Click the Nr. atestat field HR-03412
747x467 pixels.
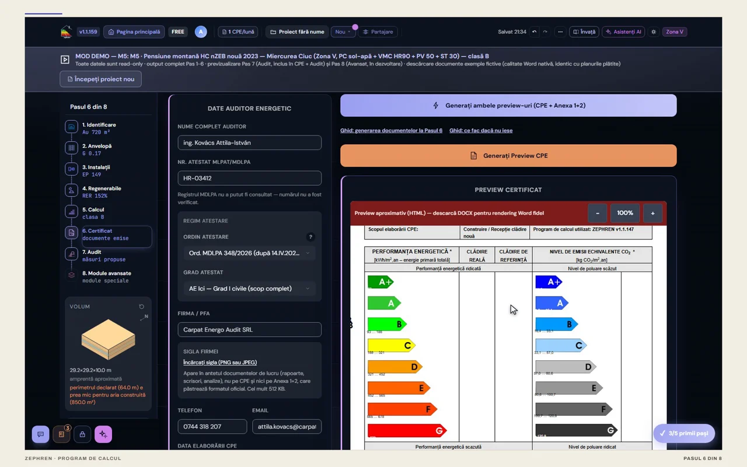[x=250, y=178]
